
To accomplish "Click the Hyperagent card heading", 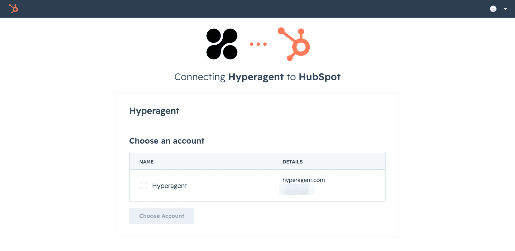I will [x=154, y=111].
